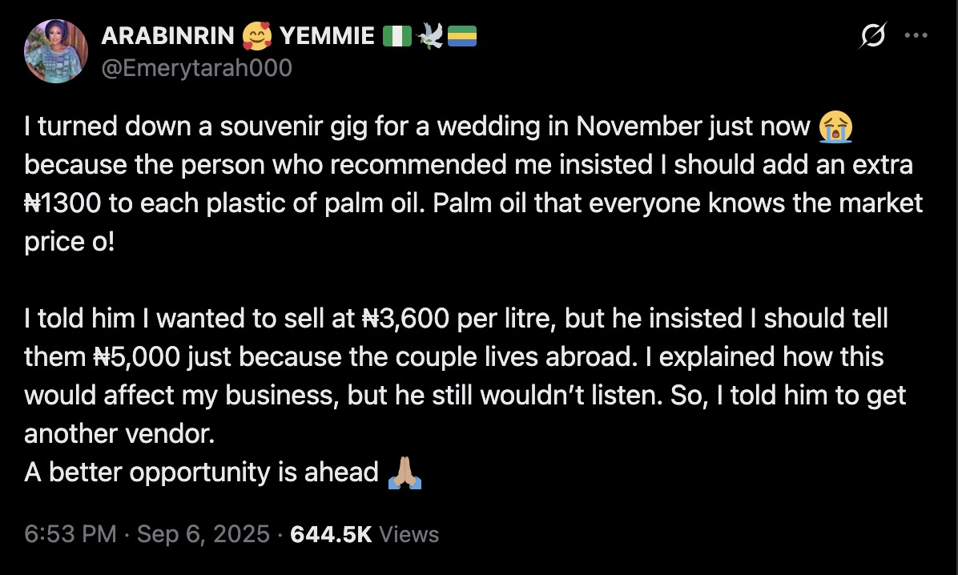
Task: Click the smiling face with hearts emoji
Action: (256, 36)
